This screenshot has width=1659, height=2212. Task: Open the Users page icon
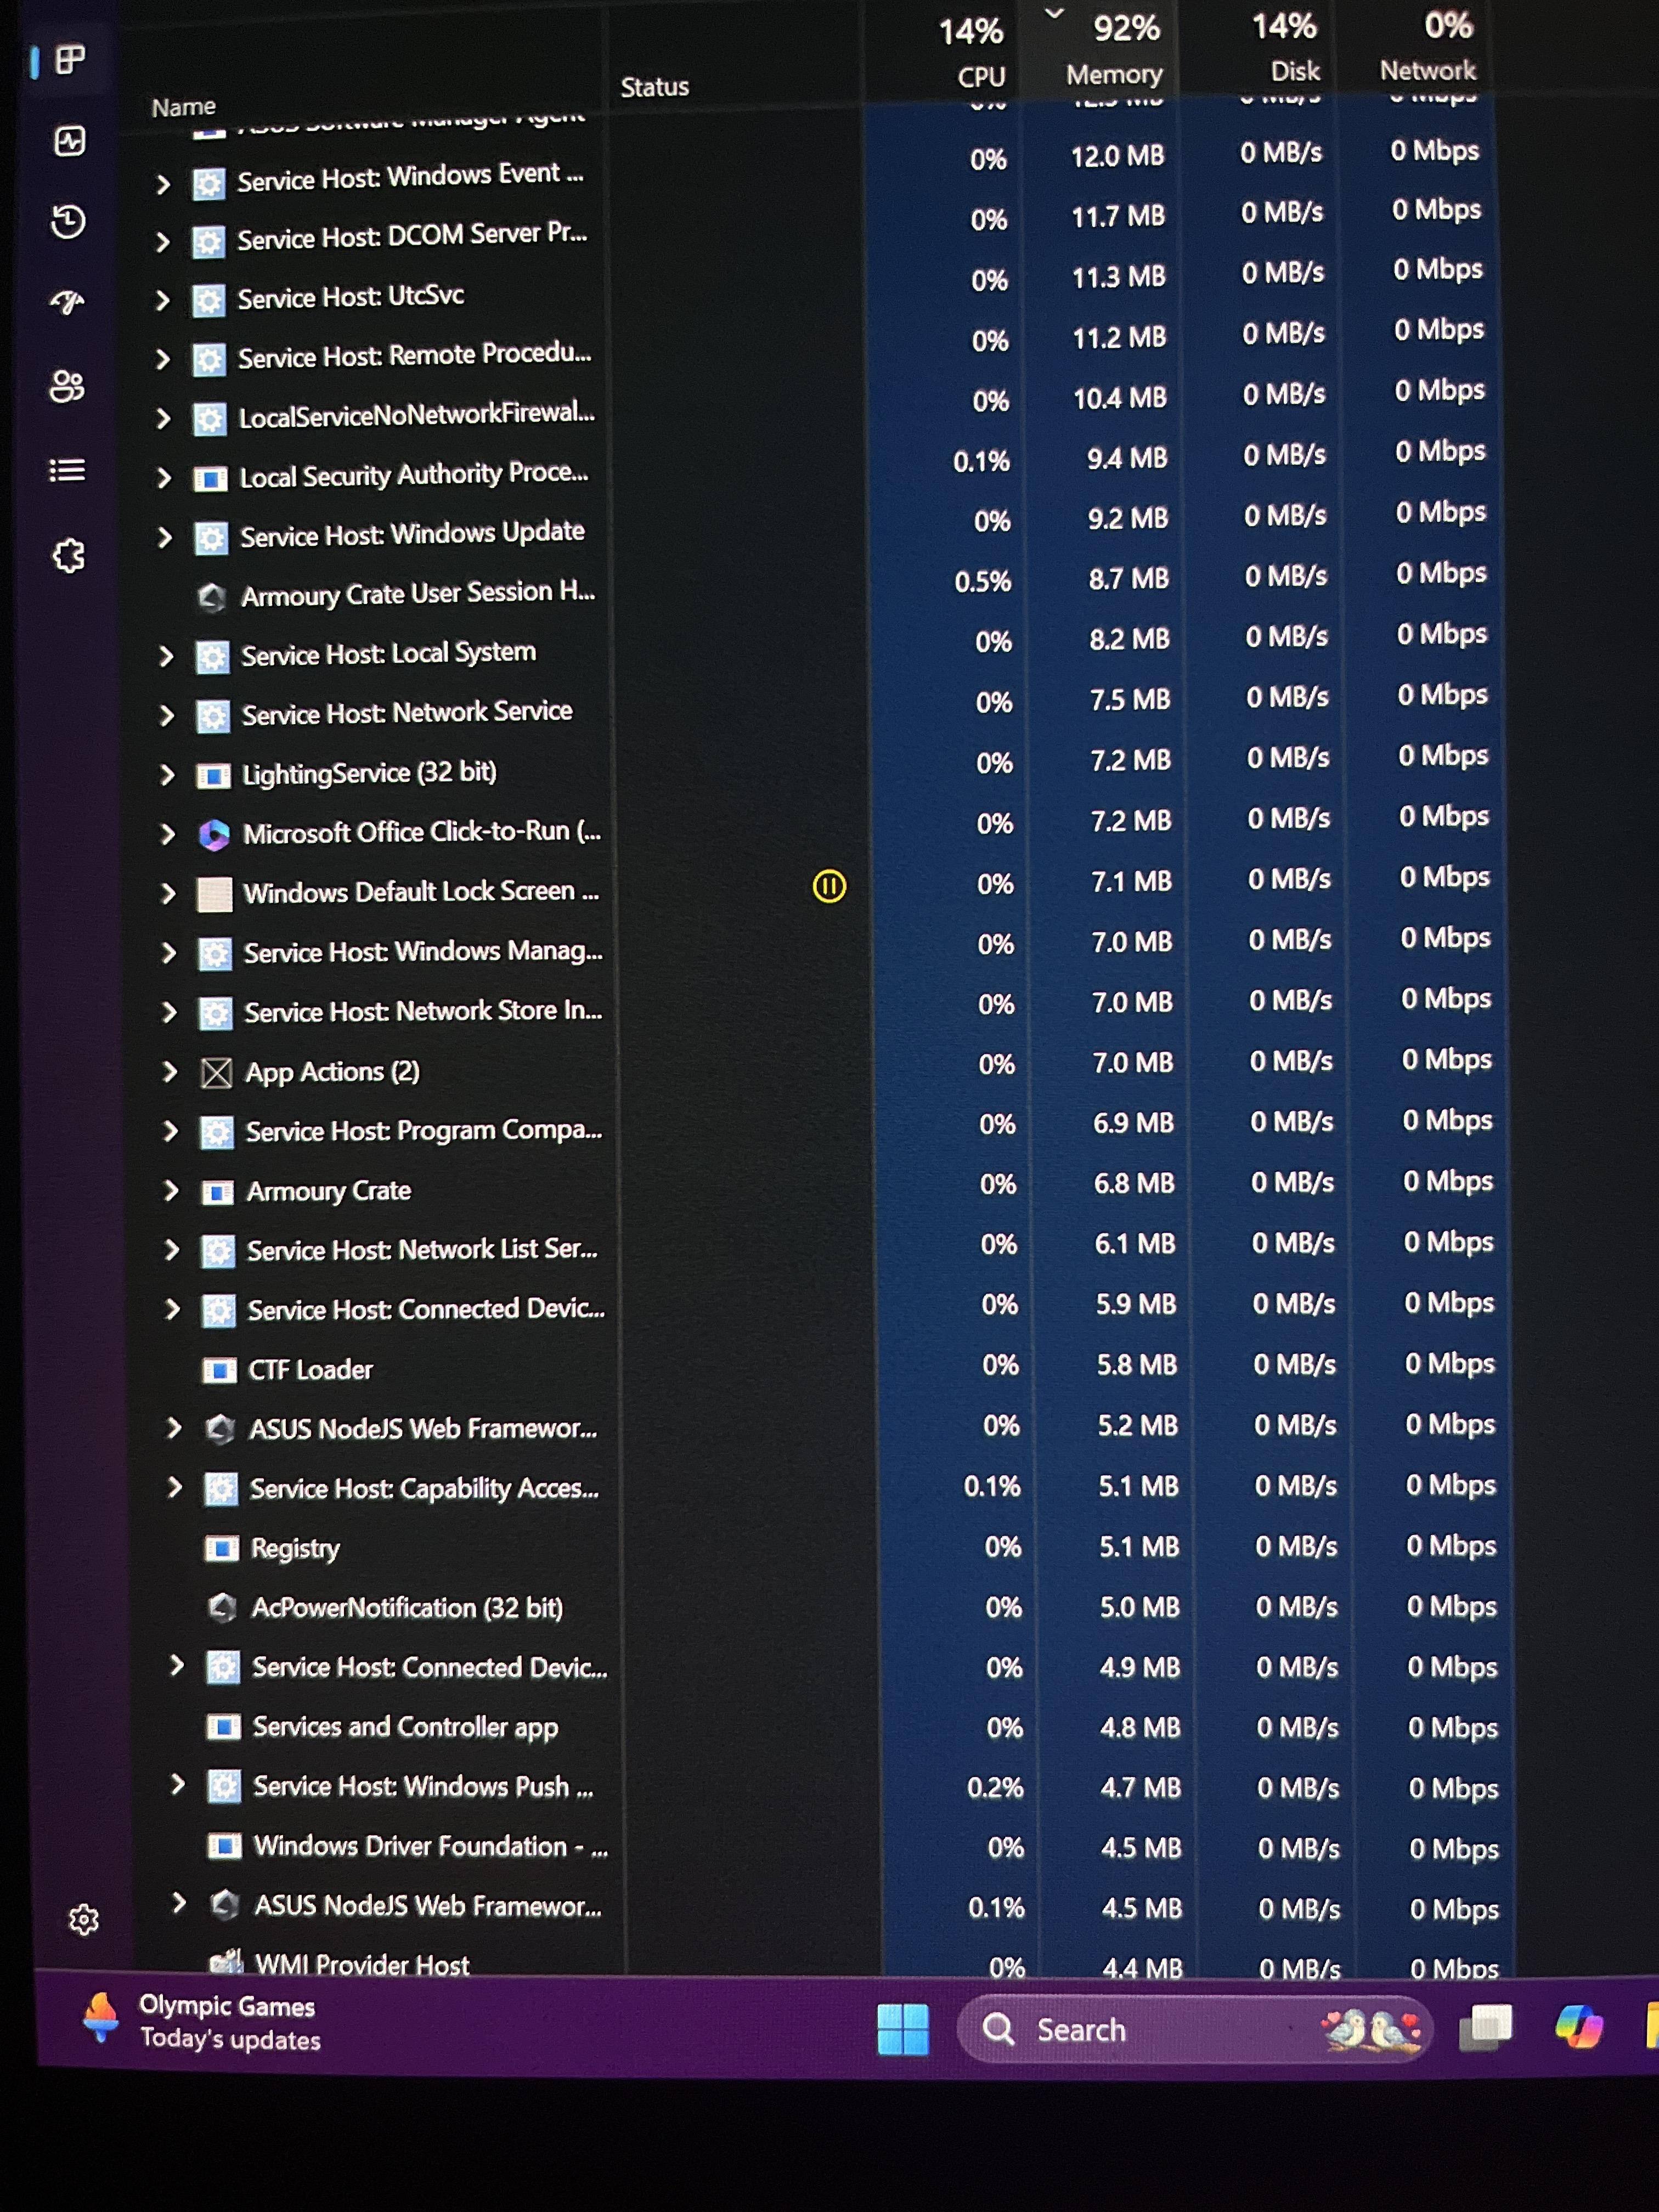[x=67, y=386]
